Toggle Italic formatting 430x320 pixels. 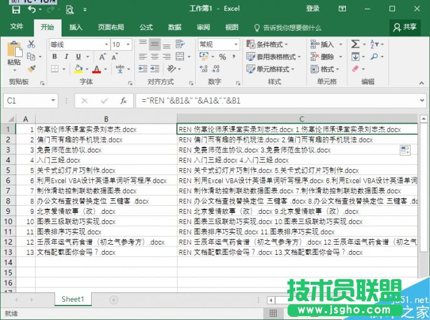(x=67, y=56)
